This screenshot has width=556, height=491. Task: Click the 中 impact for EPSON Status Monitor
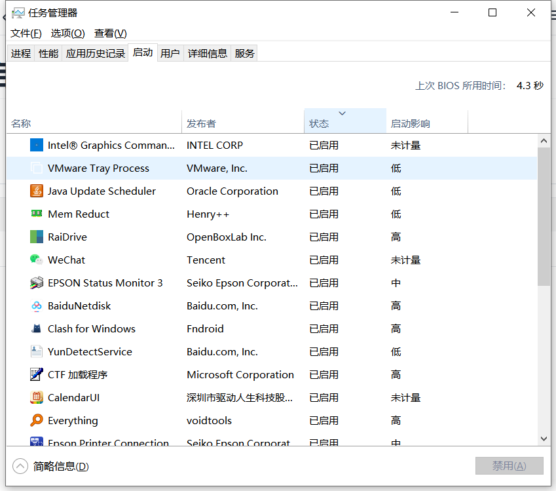tap(396, 283)
